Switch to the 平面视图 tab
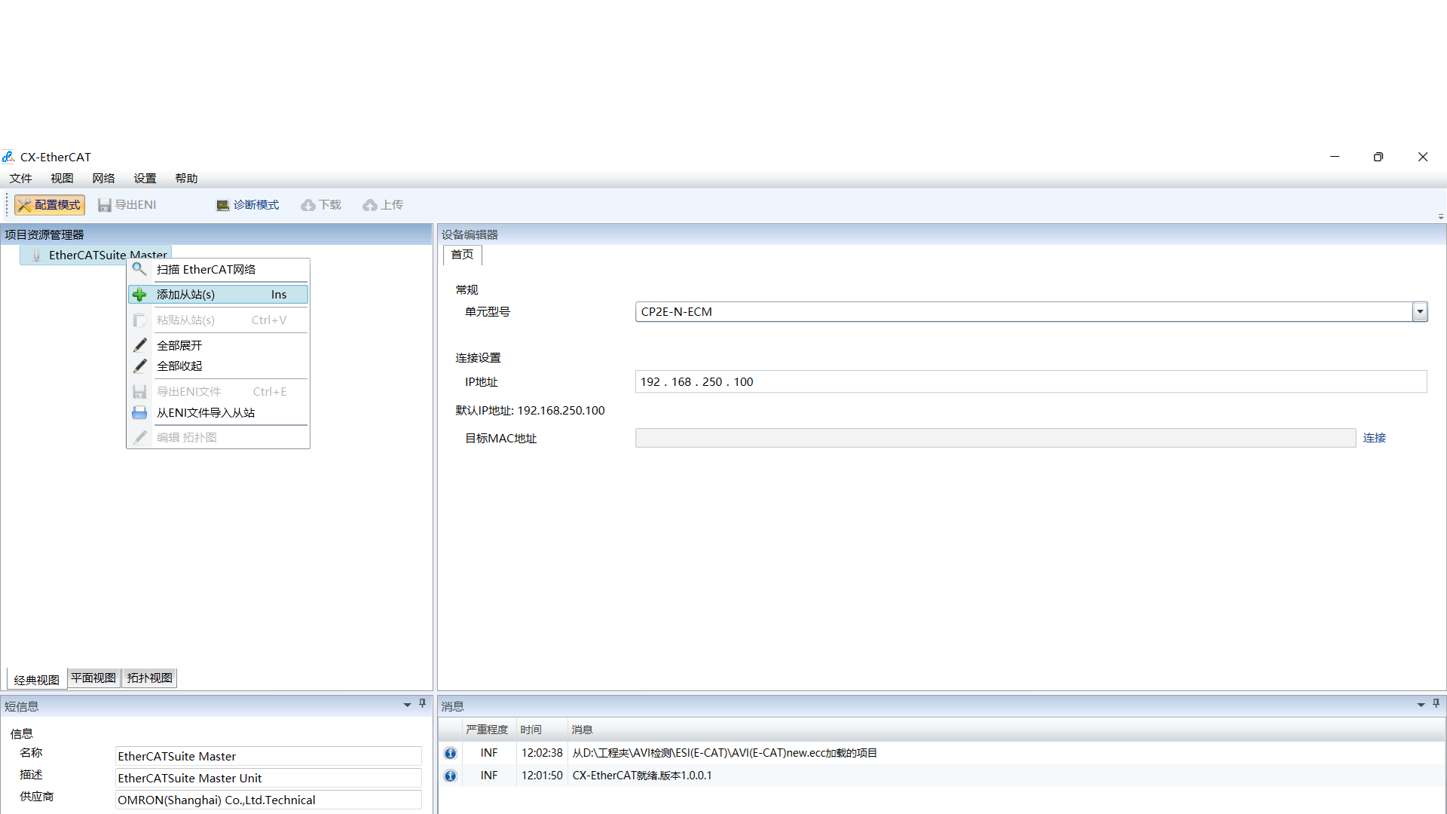The height and width of the screenshot is (814, 1447). [x=93, y=678]
